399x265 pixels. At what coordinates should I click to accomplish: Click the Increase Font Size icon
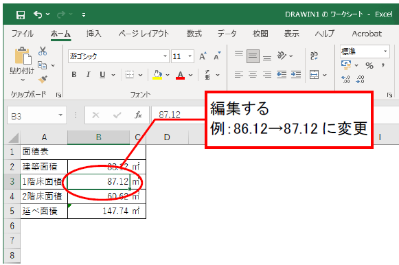203,56
